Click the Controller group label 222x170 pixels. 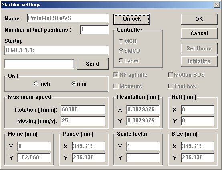pos(130,30)
